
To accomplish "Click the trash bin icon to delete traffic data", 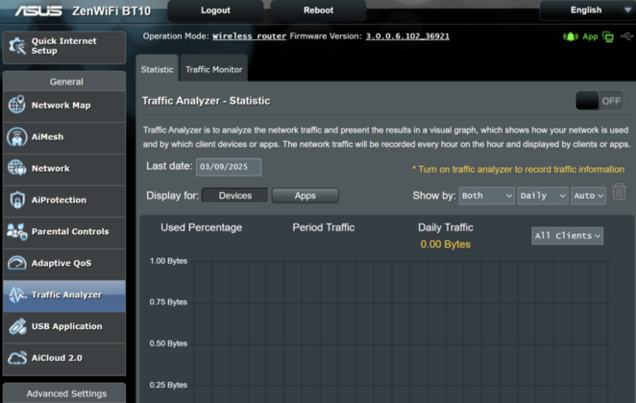I will tap(619, 192).
